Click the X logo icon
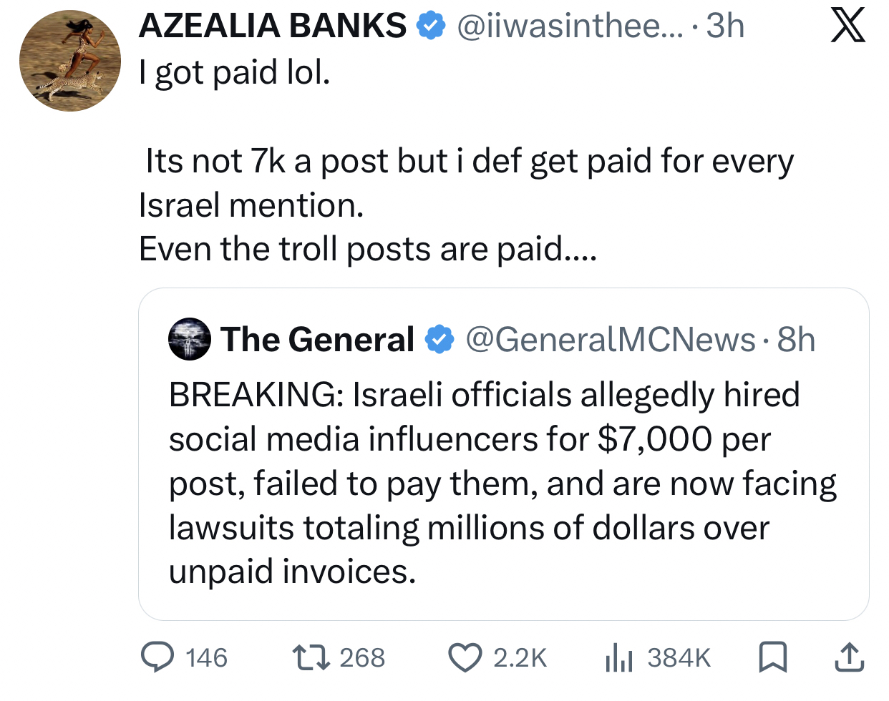Screen dimensions: 889x701 tap(848, 27)
